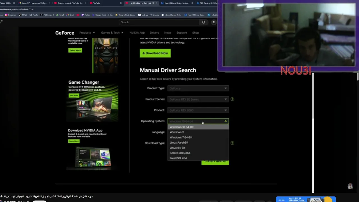Image resolution: width=359 pixels, height=202 pixels.
Task: Click the help icon beside Download Type
Action: [x=232, y=143]
